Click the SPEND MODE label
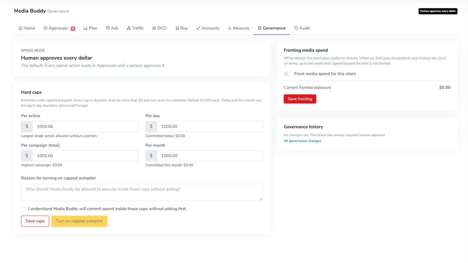This screenshot has height=263, width=468. click(33, 50)
